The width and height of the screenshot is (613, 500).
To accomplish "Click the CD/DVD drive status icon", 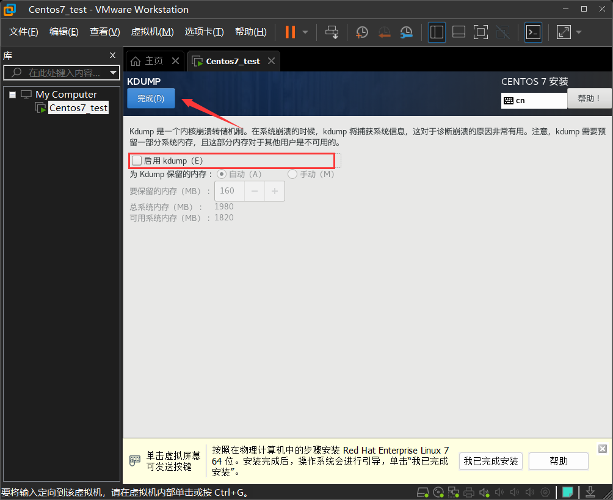I will pyautogui.click(x=438, y=492).
